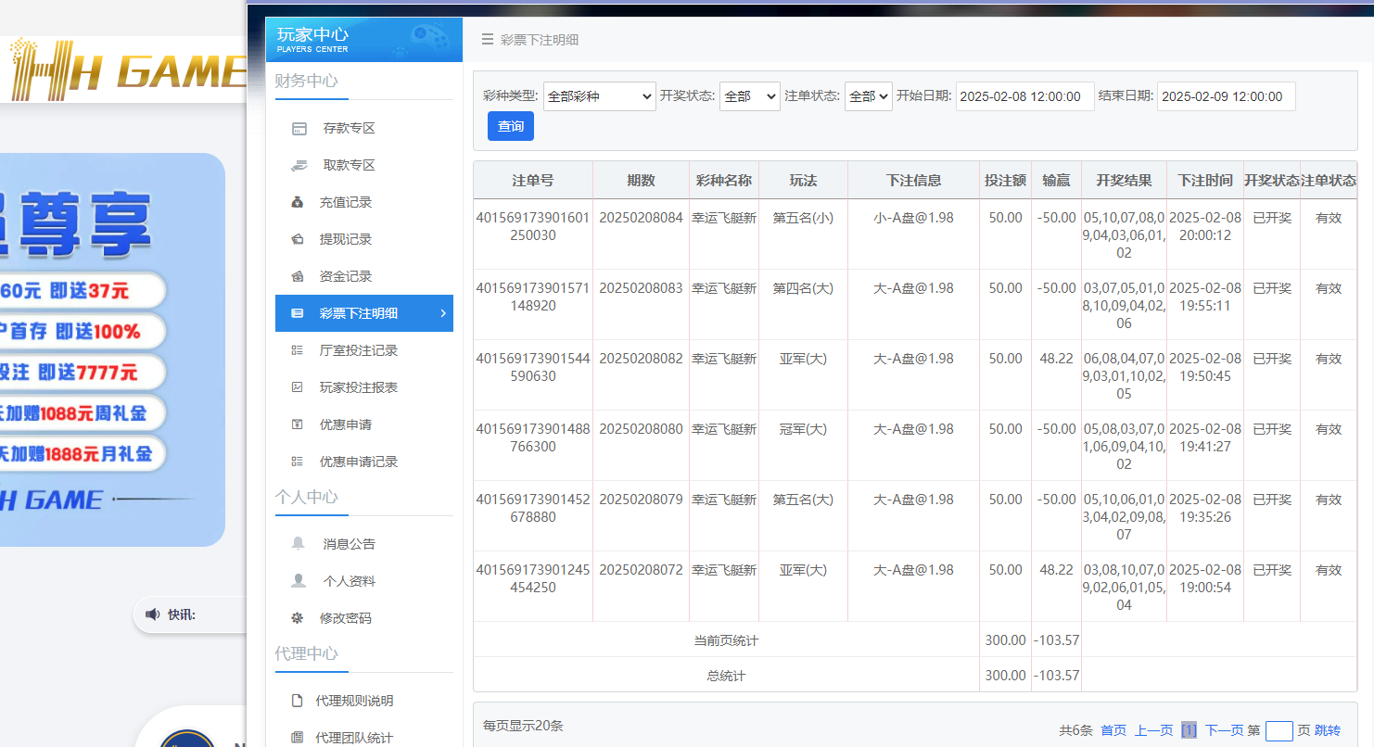
Task: Click the 优惠申请 promotion application icon
Action: pyautogui.click(x=298, y=424)
